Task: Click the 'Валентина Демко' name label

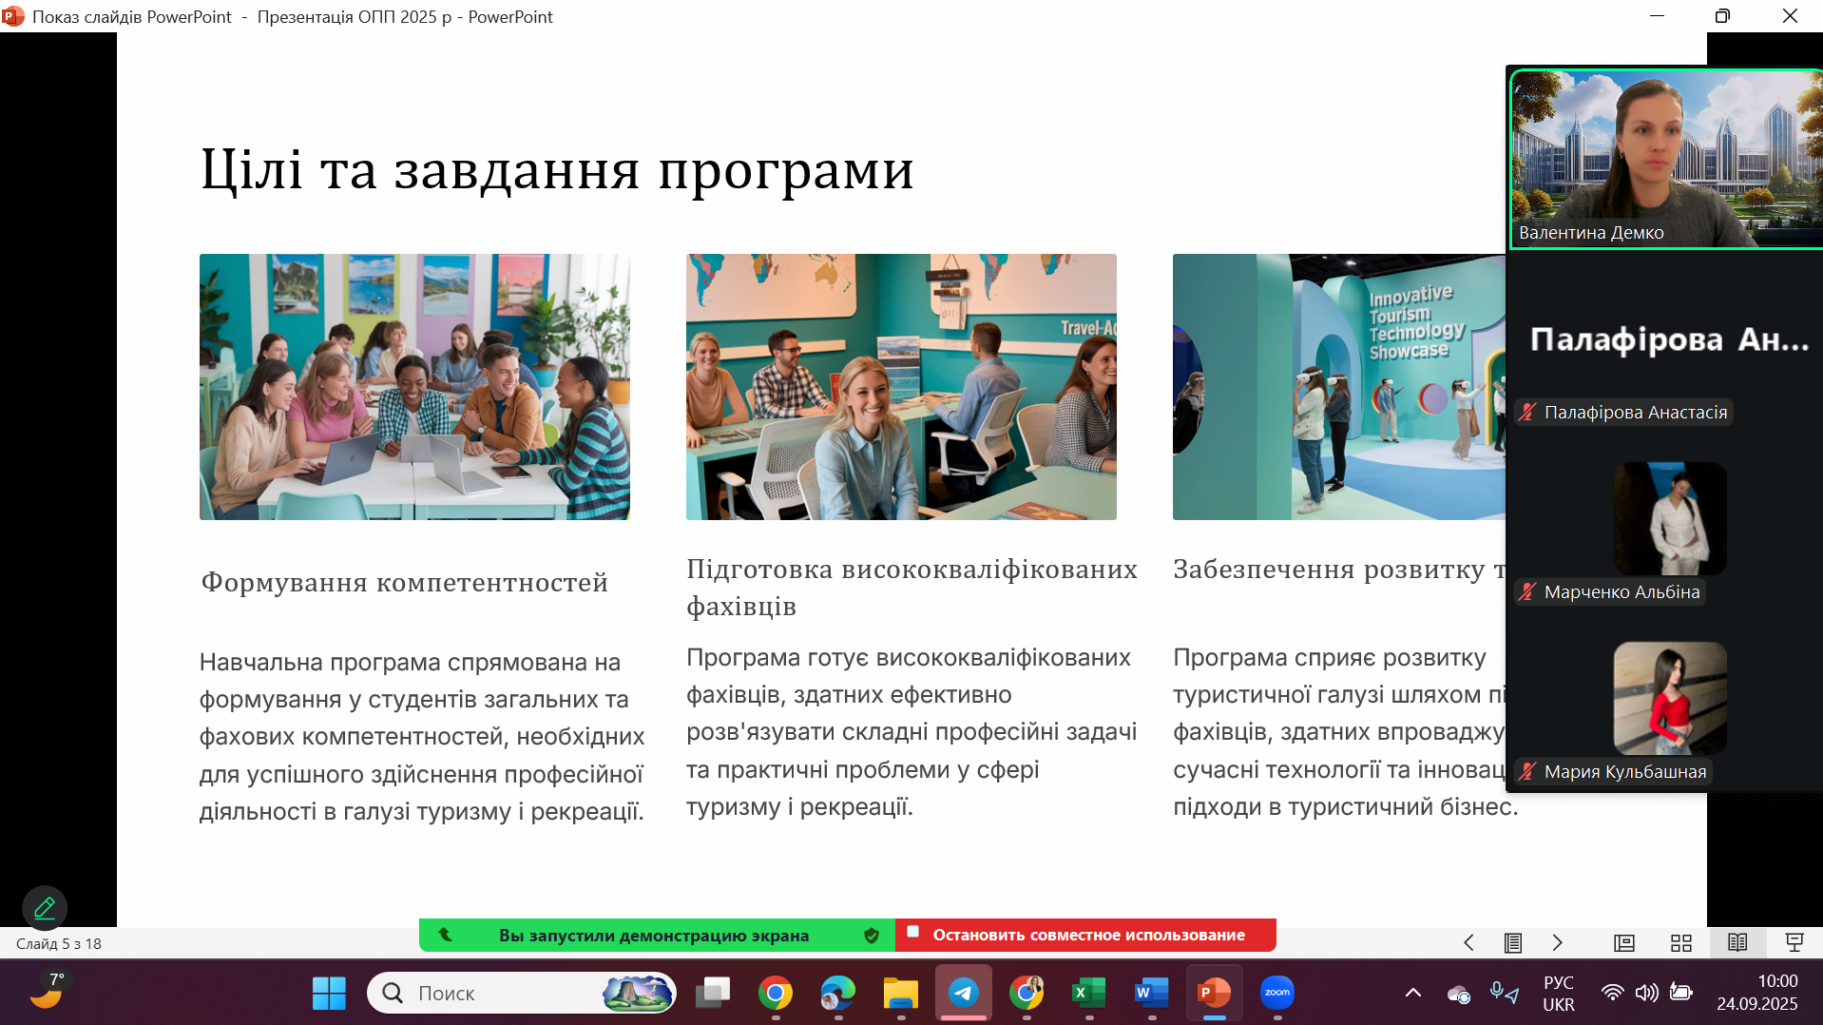Action: tap(1591, 233)
